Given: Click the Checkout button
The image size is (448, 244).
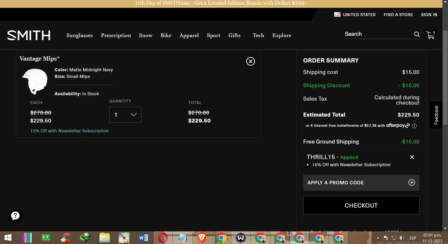Looking at the screenshot, I should pos(361,205).
